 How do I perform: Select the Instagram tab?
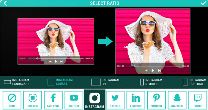pos(94,100)
